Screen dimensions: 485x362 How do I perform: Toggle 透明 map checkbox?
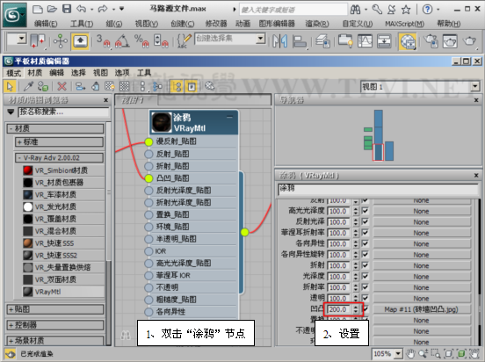click(366, 298)
